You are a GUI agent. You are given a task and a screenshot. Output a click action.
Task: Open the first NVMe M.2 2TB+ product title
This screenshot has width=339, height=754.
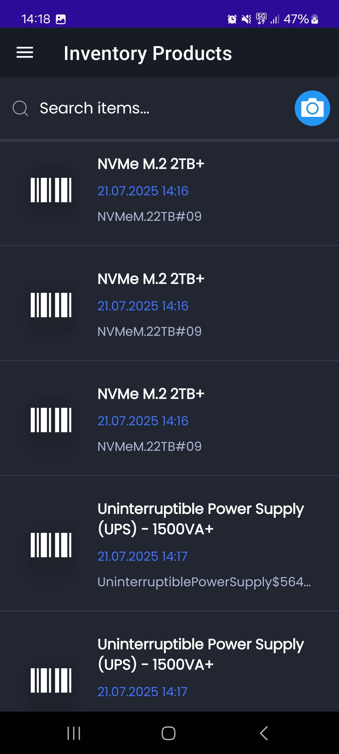coord(151,164)
